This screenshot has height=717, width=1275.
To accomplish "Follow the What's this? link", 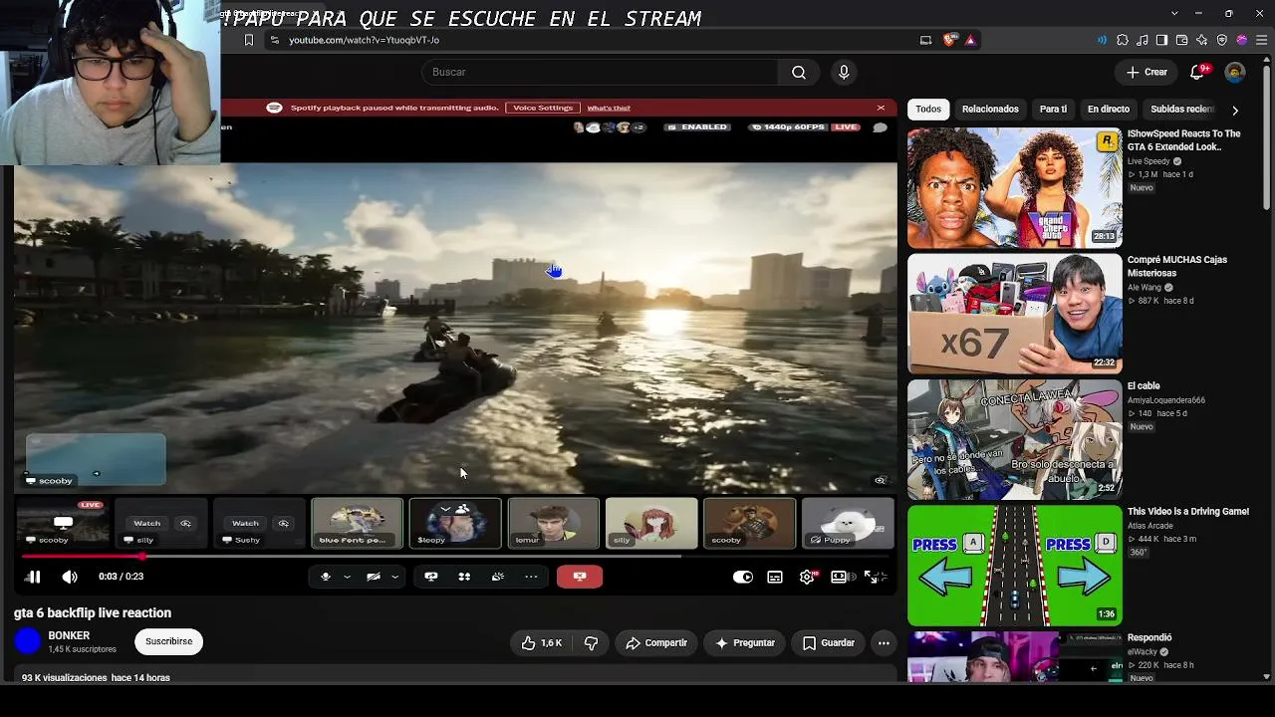I will tap(609, 108).
